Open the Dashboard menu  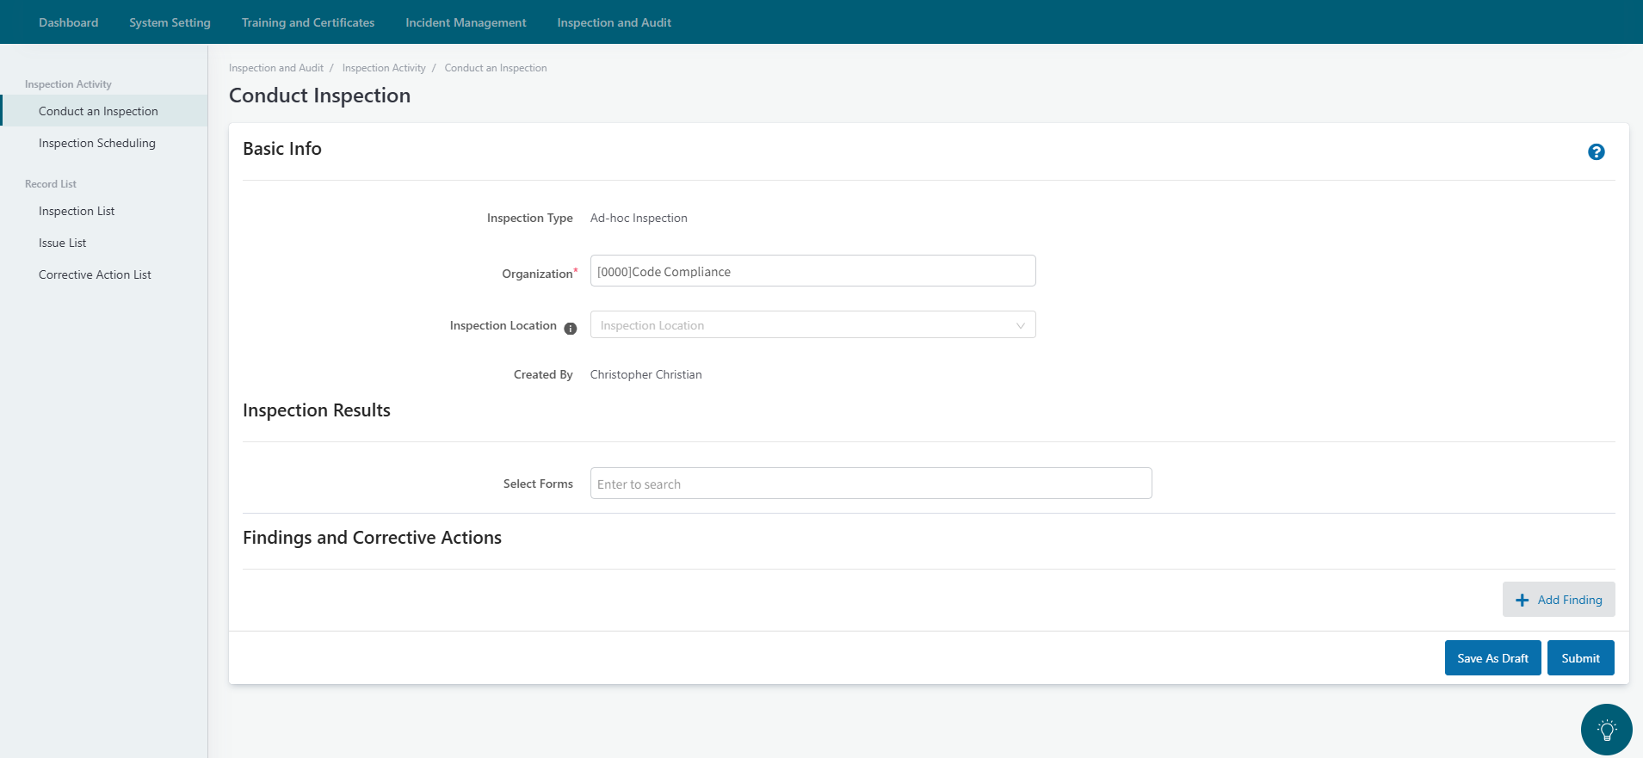[68, 22]
